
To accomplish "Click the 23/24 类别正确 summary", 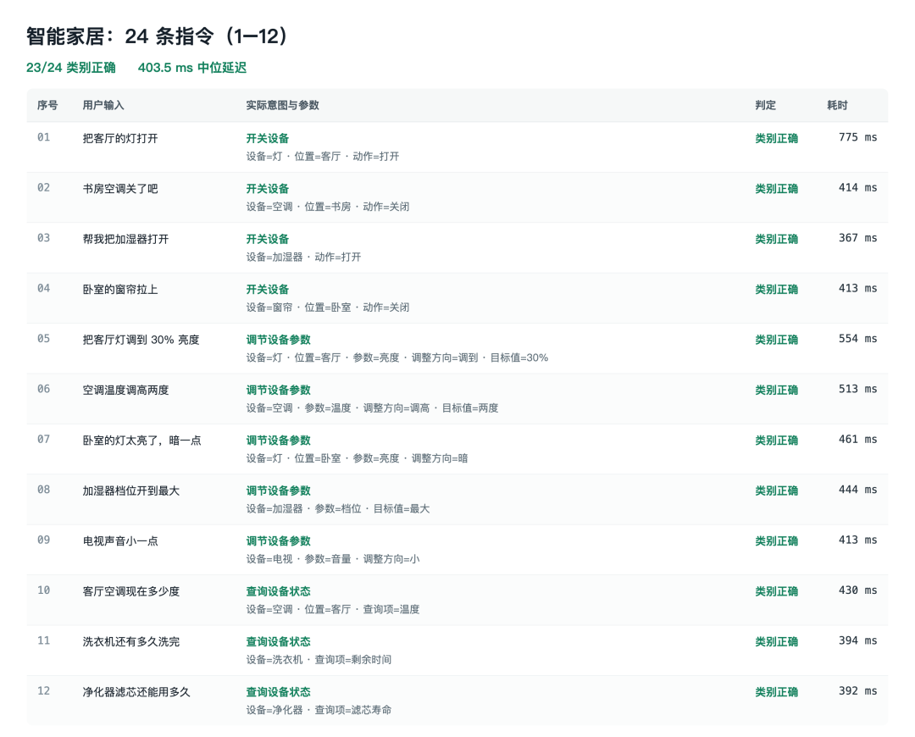I will click(70, 68).
